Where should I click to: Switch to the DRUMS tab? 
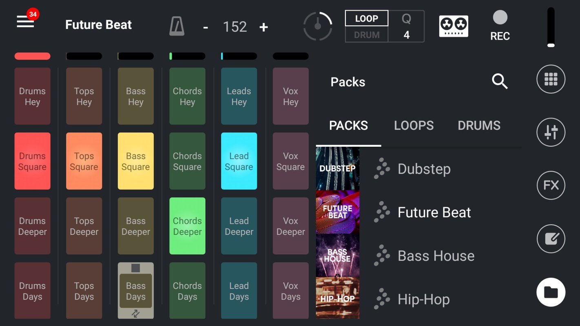tap(479, 126)
